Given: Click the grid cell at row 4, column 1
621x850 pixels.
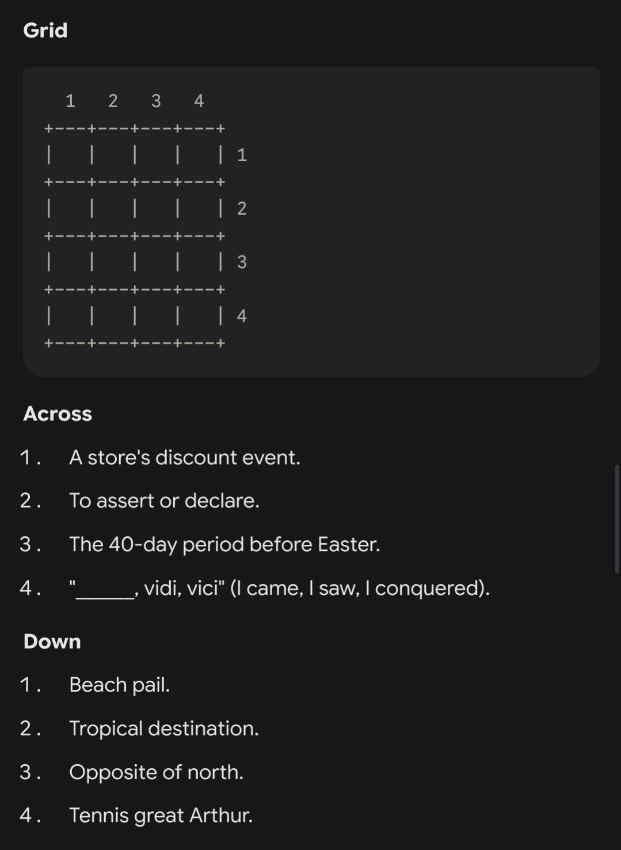Looking at the screenshot, I should (70, 316).
